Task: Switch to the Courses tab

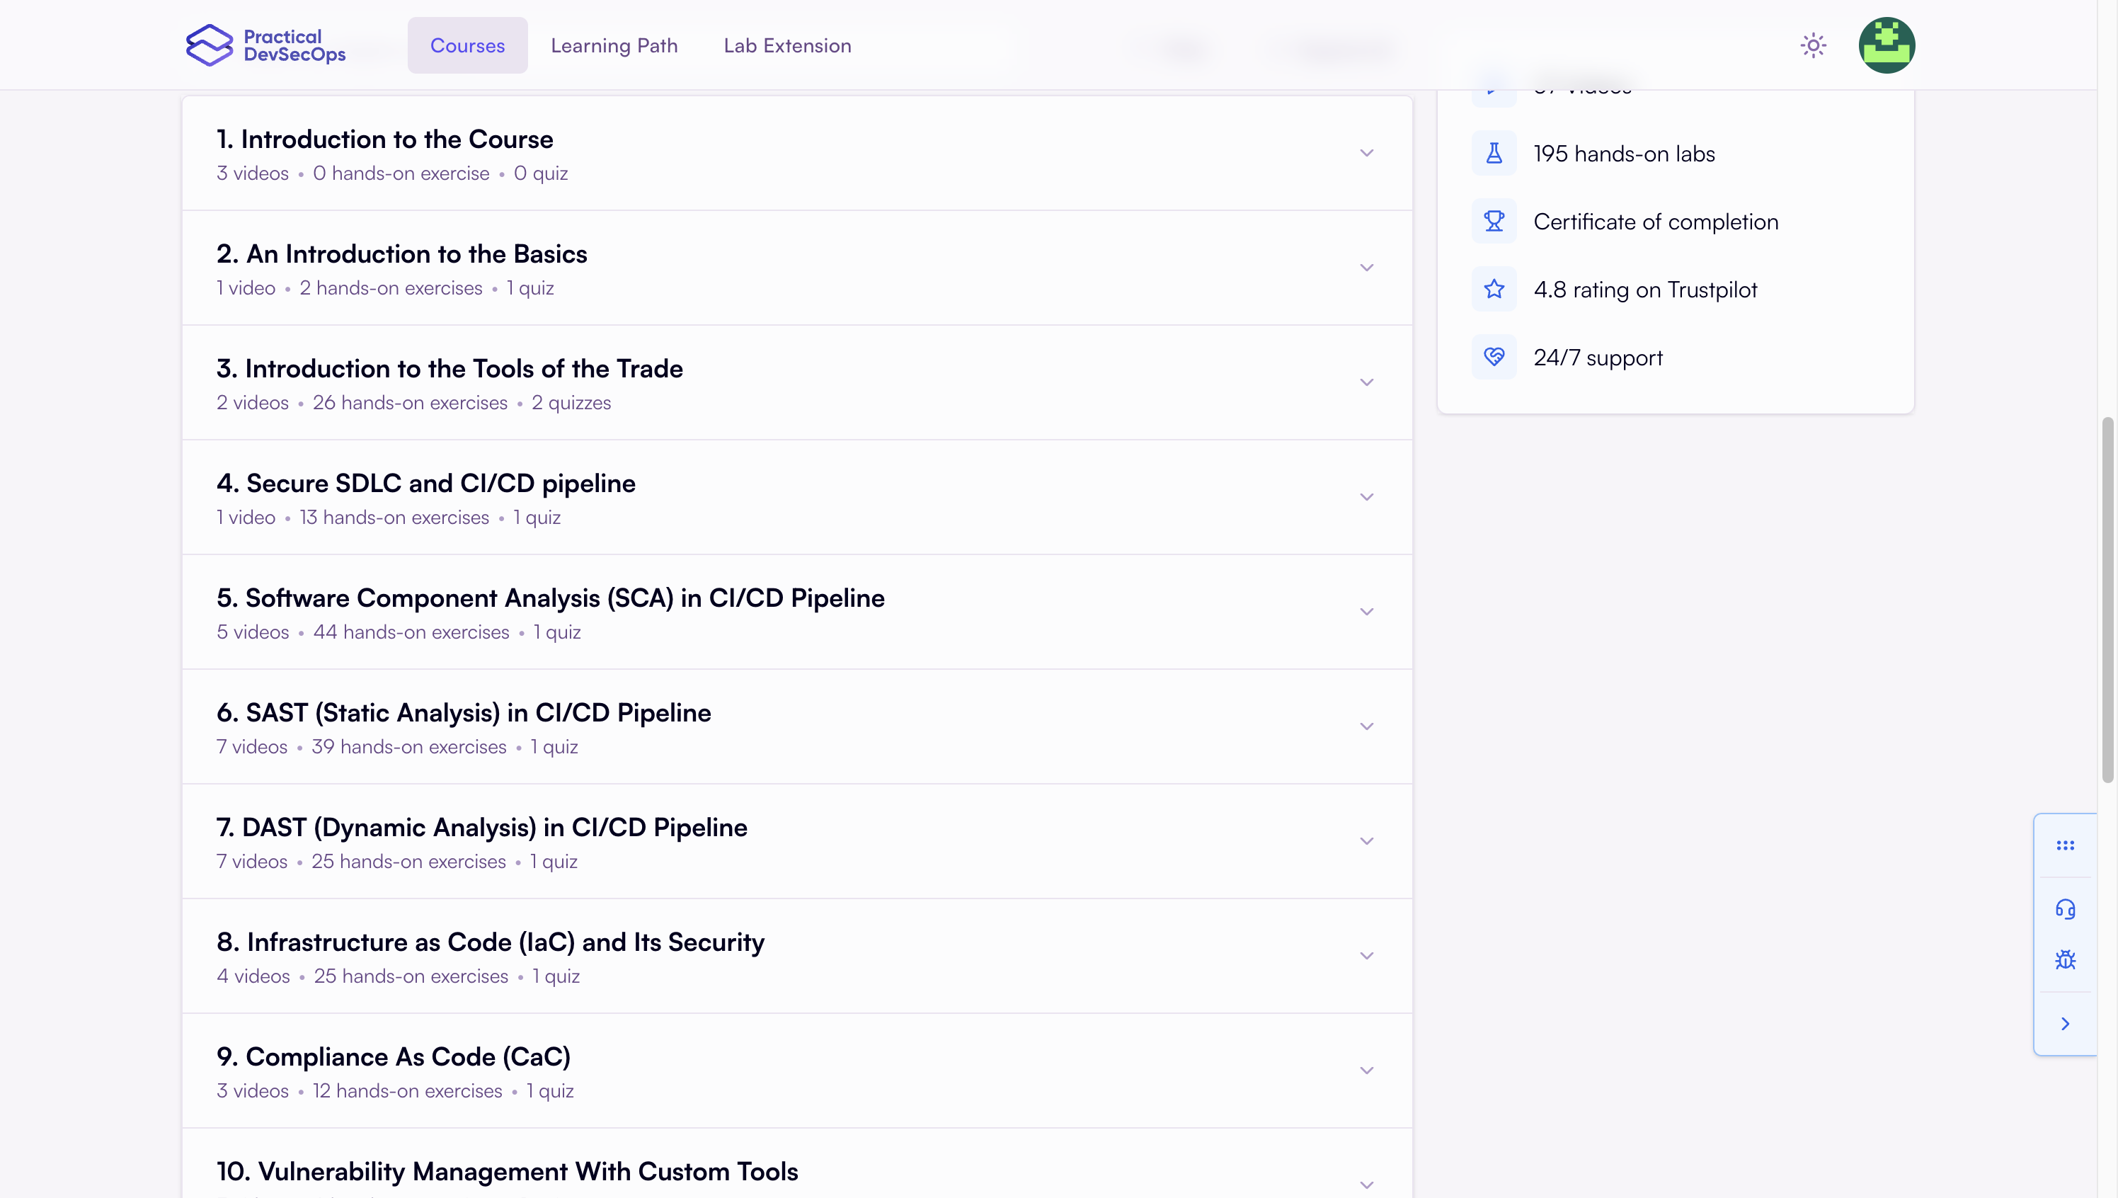Action: coord(467,45)
